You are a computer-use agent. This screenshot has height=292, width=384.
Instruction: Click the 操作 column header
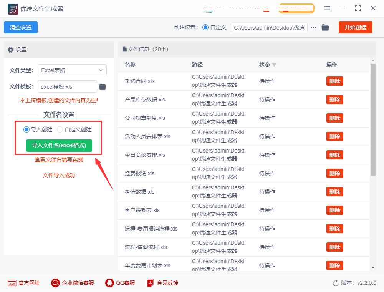[332, 65]
